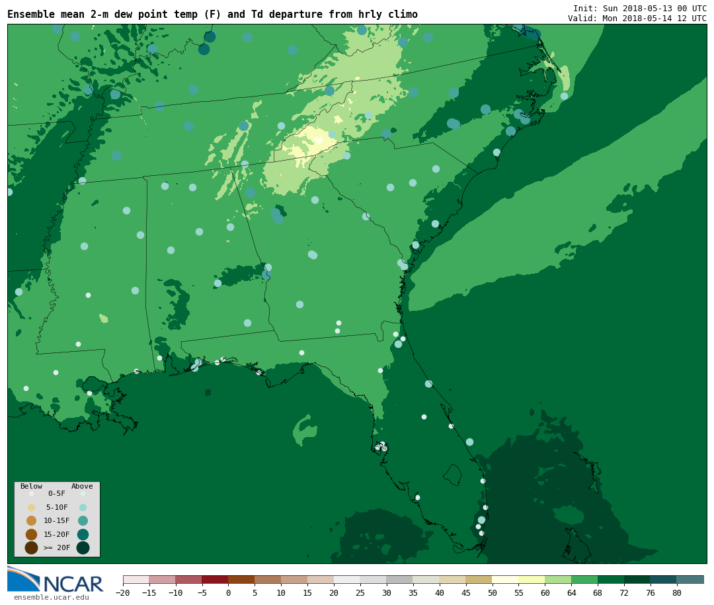Select the dark green 68 to 72 colorbar swatch
Screen dimensions: 714x605
click(611, 579)
